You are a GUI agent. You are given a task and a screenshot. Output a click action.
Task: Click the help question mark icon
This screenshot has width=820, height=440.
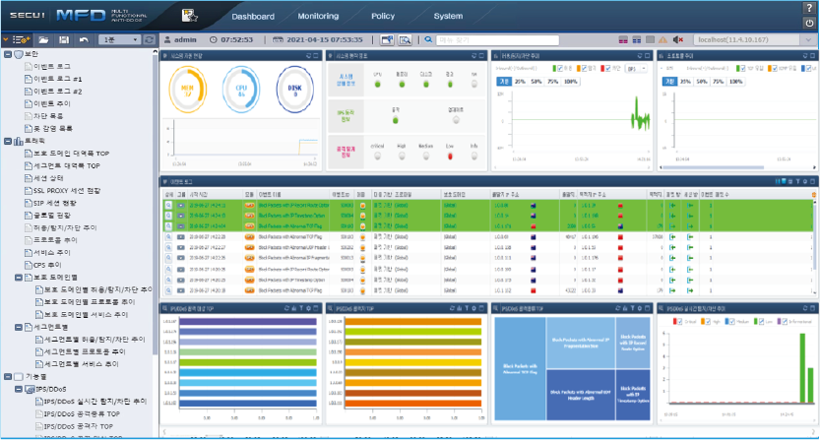809,8
